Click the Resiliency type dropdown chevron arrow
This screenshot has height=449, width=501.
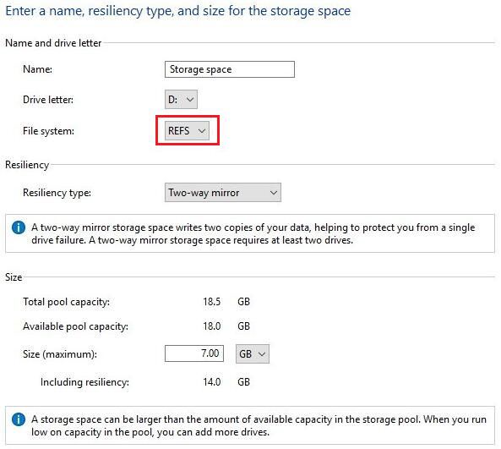coord(273,193)
